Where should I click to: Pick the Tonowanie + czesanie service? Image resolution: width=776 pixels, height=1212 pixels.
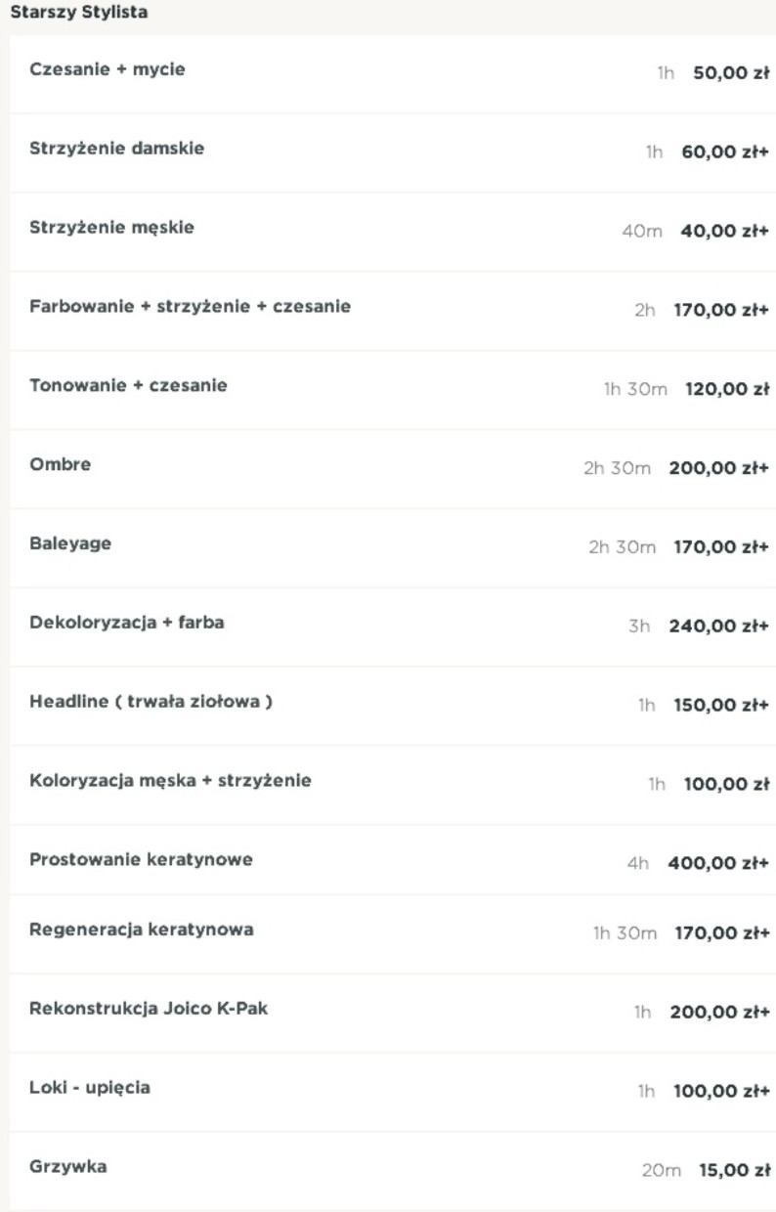pos(128,385)
